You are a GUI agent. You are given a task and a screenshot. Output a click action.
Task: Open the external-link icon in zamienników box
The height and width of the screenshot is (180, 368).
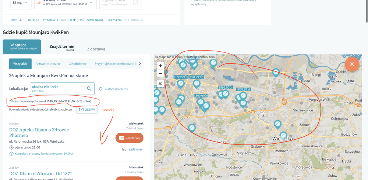[x=135, y=2]
